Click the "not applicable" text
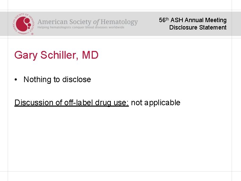The width and height of the screenshot is (241, 181). point(156,103)
